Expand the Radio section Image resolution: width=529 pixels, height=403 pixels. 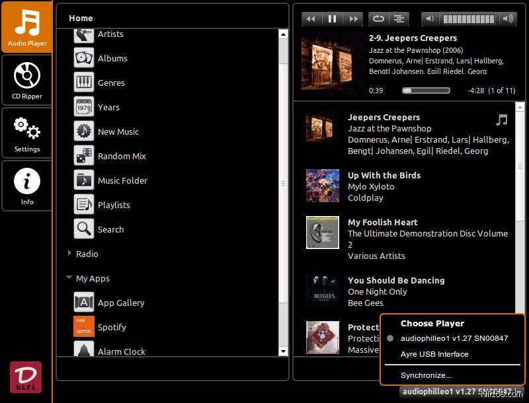pyautogui.click(x=70, y=254)
